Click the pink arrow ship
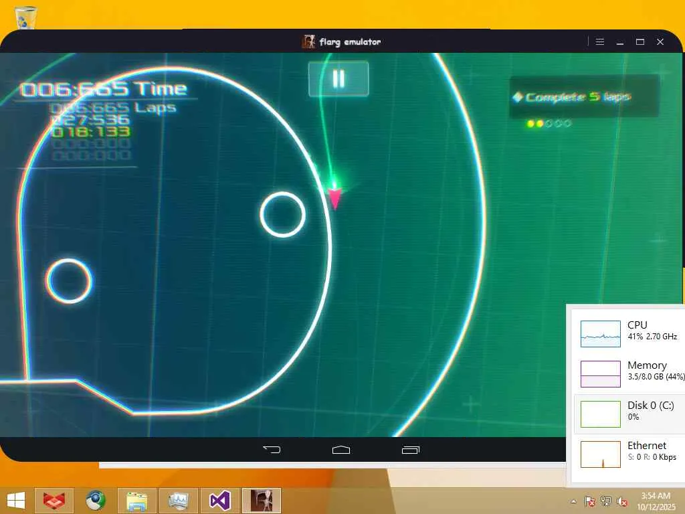The width and height of the screenshot is (685, 514). [334, 198]
